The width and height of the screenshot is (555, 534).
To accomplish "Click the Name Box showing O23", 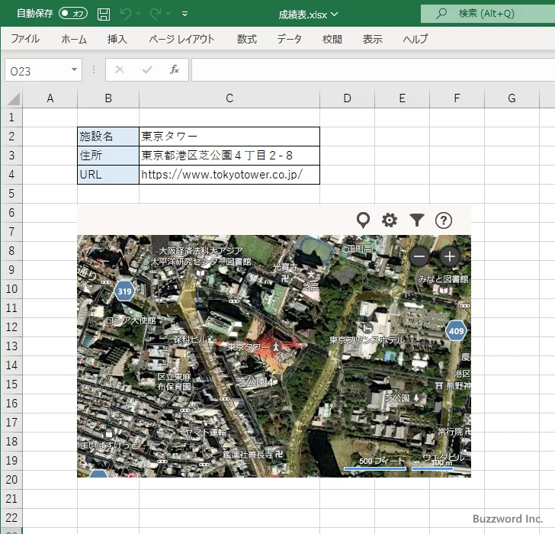I will (x=37, y=70).
